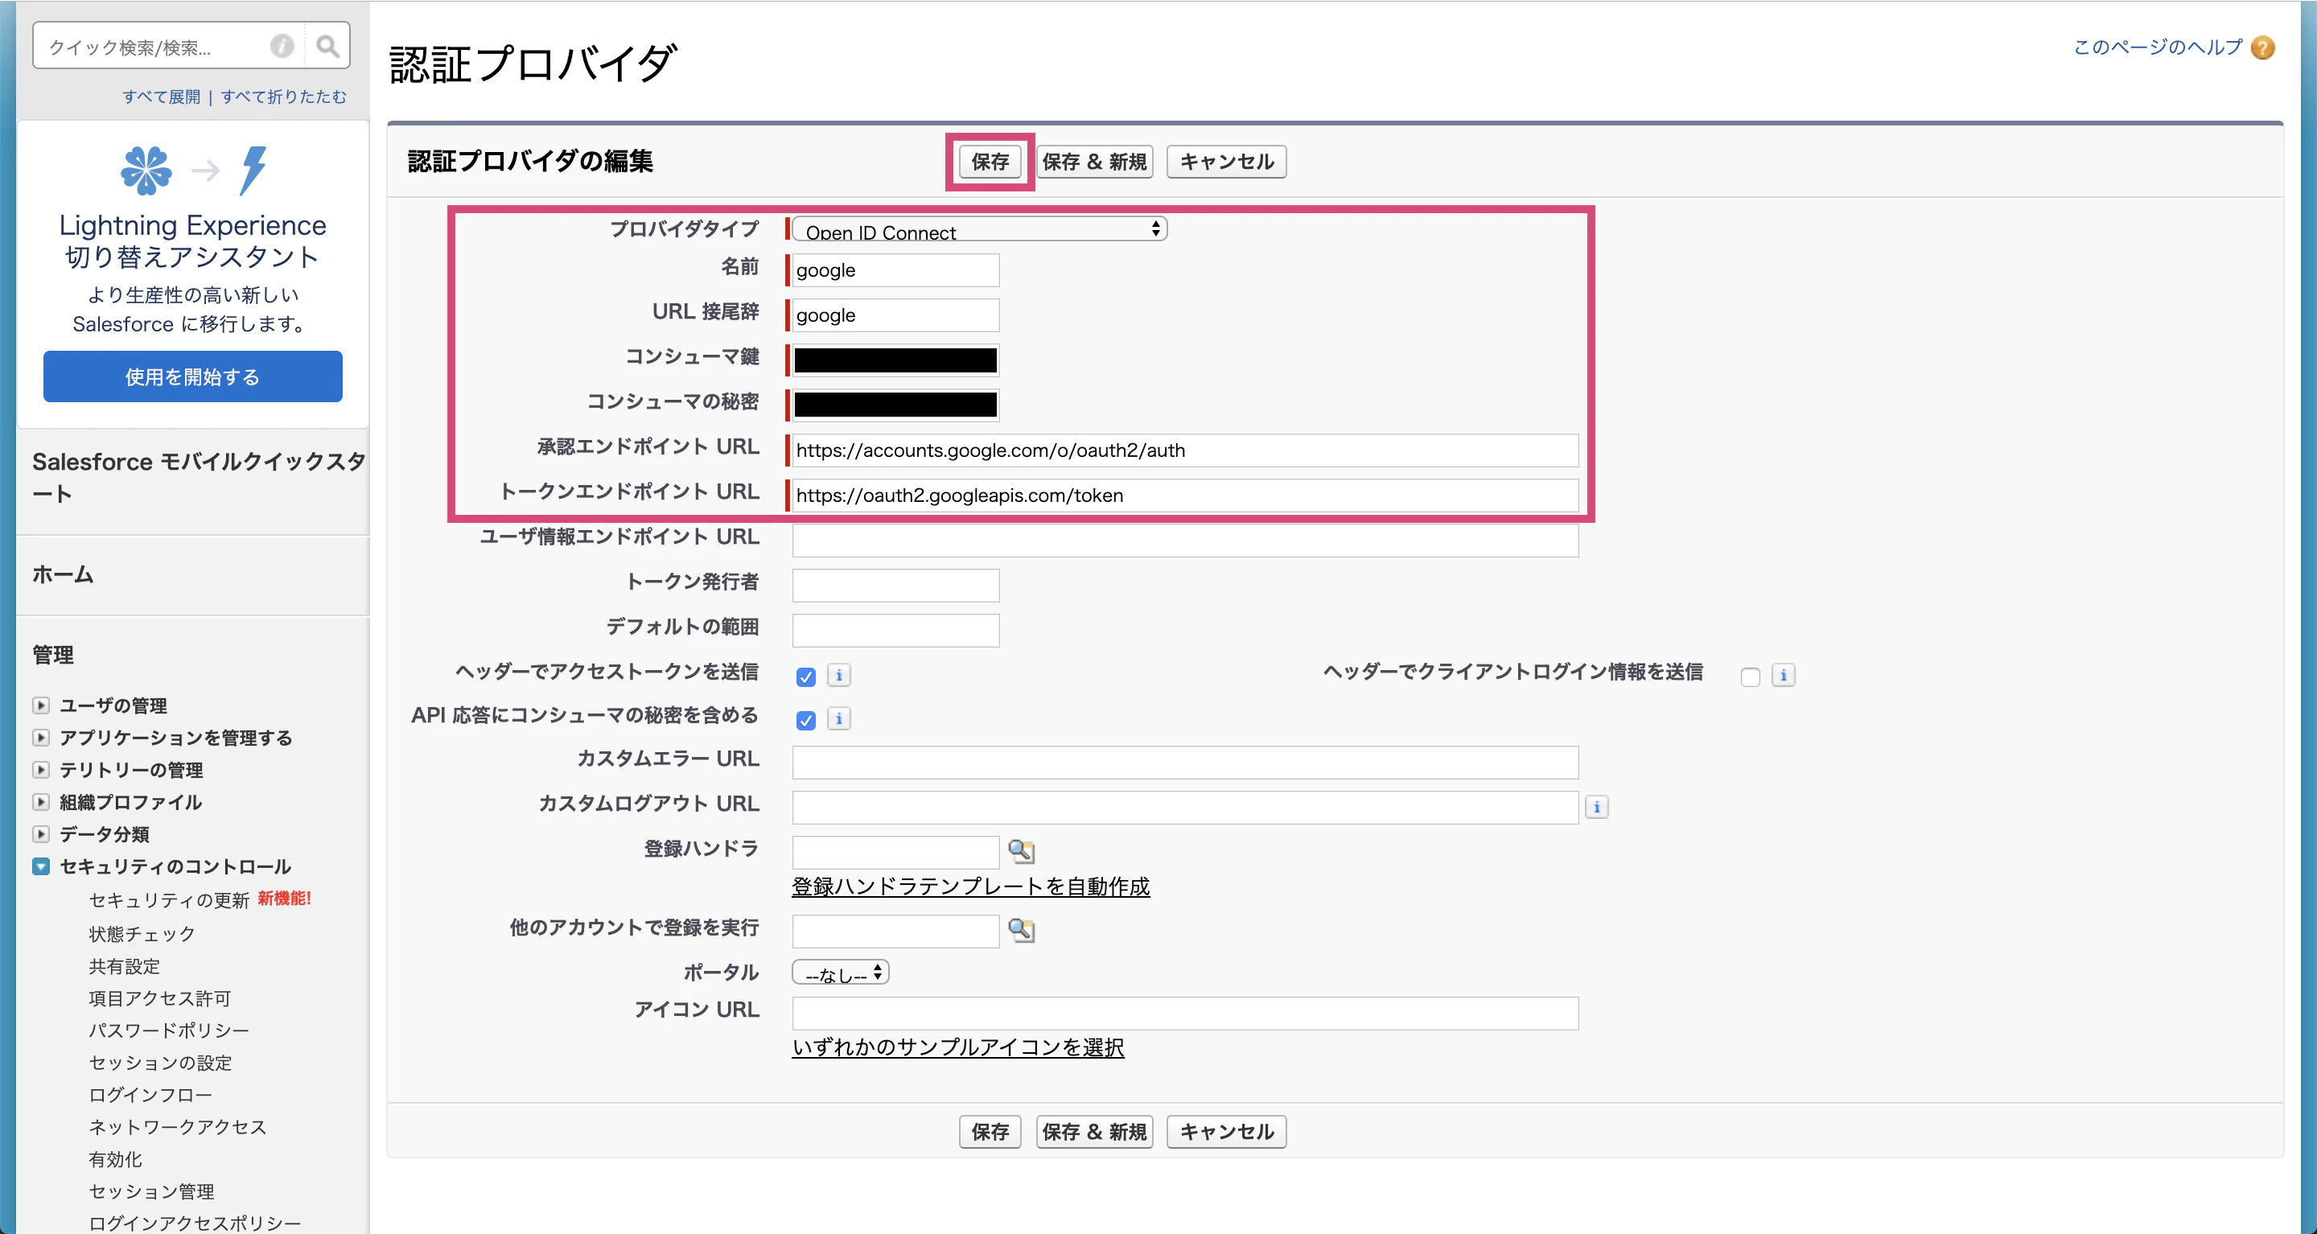Image resolution: width=2317 pixels, height=1234 pixels.
Task: Click the quick search magnifier icon
Action: tap(327, 46)
